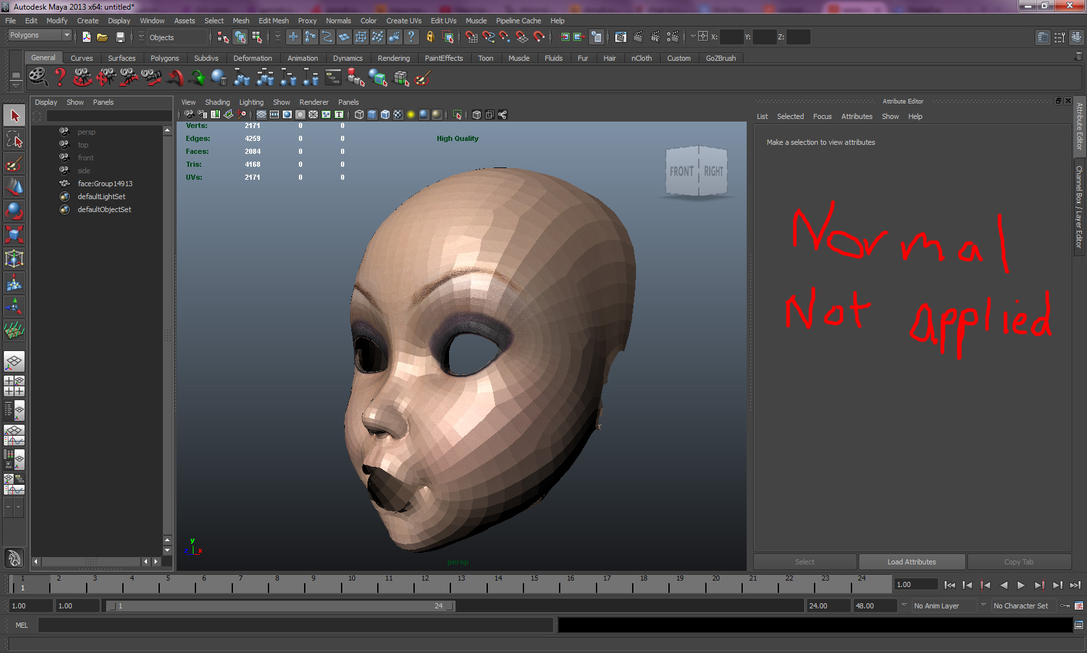Switch to the GoZBrush shelf tab
1087x653 pixels.
[721, 58]
